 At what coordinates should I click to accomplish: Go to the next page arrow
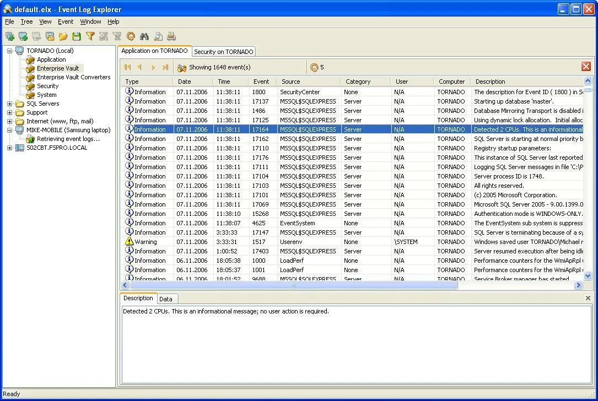(153, 67)
